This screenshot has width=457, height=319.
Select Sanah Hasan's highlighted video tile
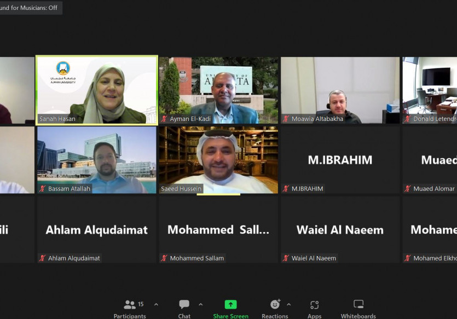[x=97, y=90]
